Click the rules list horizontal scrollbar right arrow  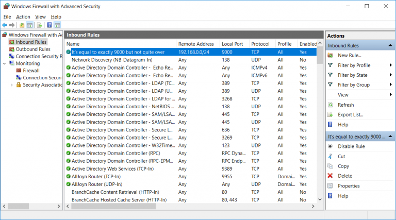pyautogui.click(x=313, y=206)
